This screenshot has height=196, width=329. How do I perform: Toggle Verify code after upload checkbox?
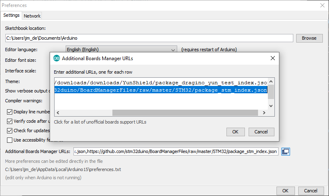coord(10,121)
